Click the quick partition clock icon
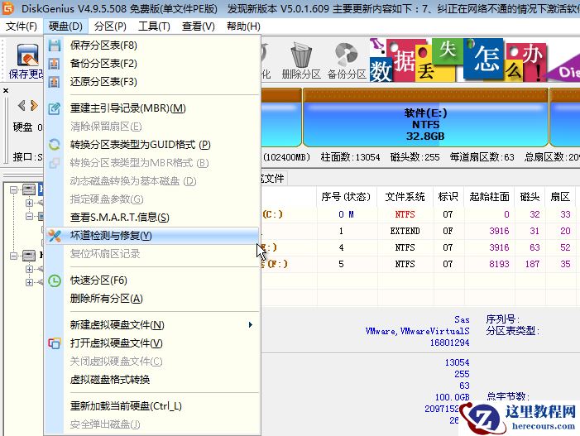This screenshot has width=580, height=436. 55,280
